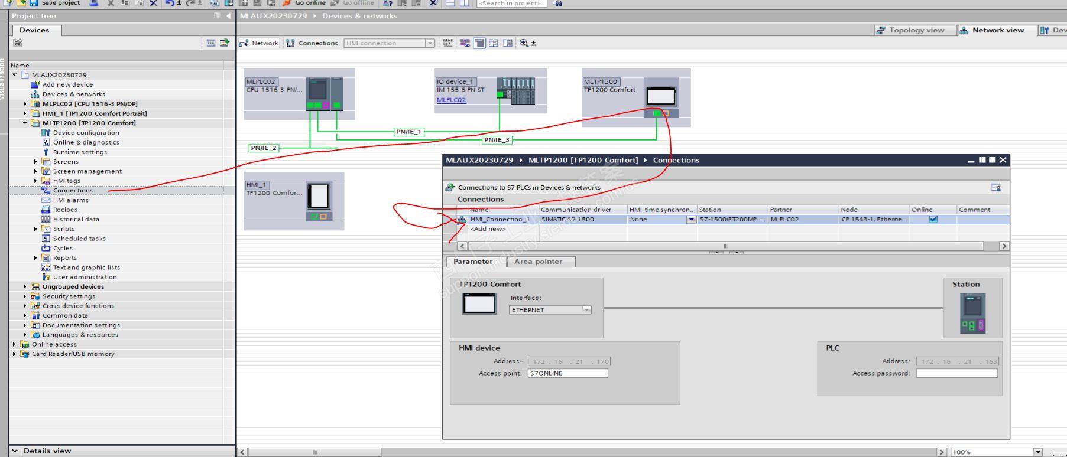Click the HMI alarms envelope icon
The width and height of the screenshot is (1067, 457).
point(46,200)
